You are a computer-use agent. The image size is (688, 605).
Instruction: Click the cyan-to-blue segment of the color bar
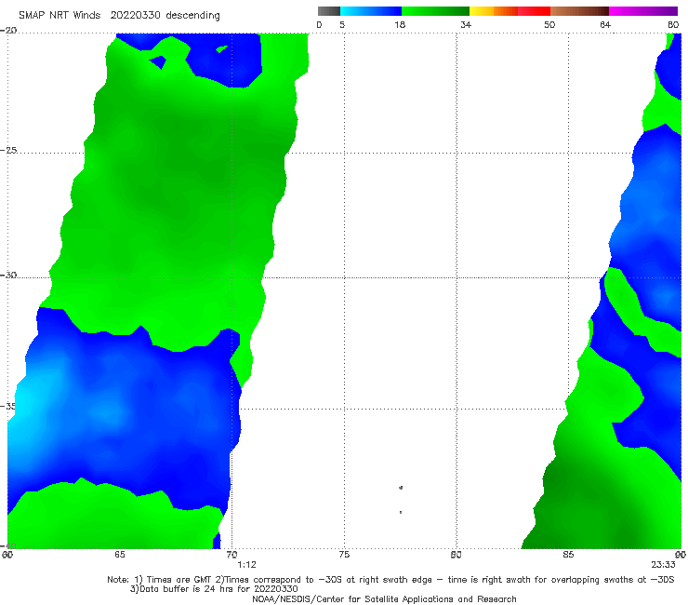[x=371, y=11]
